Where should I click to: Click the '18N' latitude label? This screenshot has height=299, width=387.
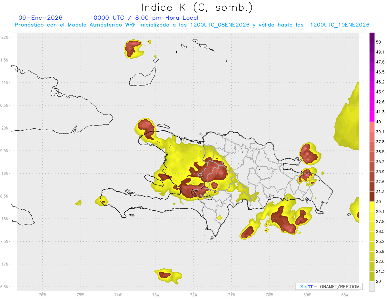pyautogui.click(x=5, y=219)
